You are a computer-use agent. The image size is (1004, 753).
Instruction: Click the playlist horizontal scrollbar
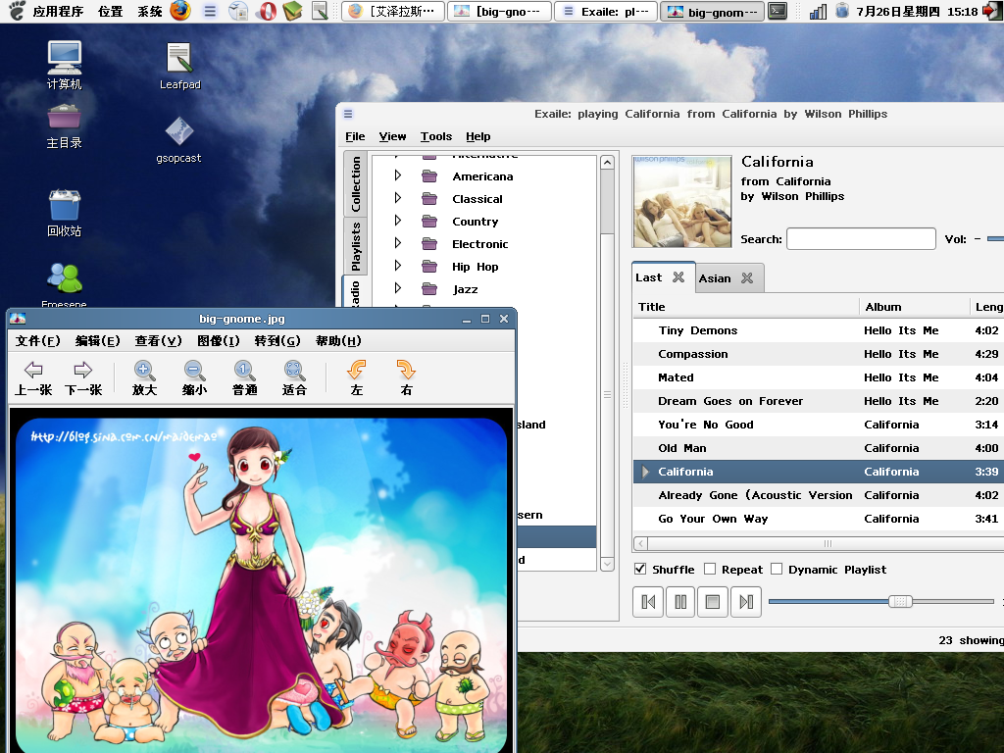pyautogui.click(x=826, y=543)
